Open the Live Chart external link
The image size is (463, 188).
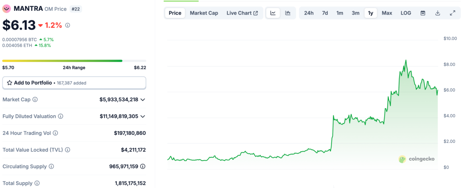[x=243, y=13]
